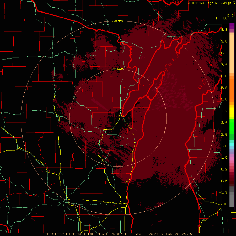The width and height of the screenshot is (236, 236).
Task: Click the DKD label above the color bar
Action: tap(230, 16)
